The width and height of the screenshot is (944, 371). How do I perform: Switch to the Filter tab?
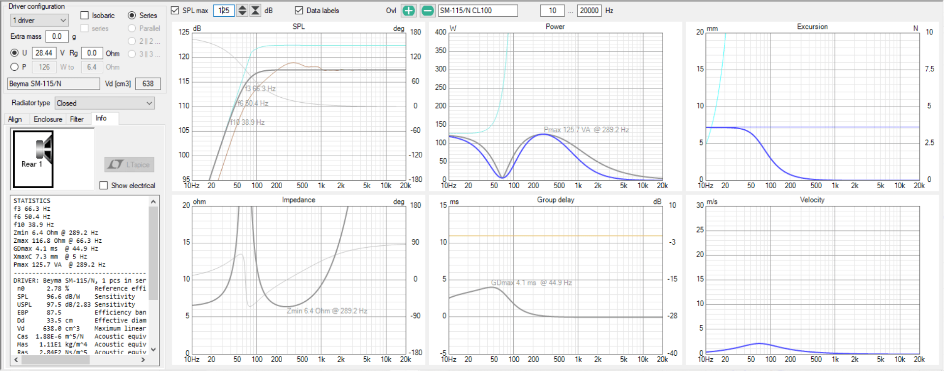(77, 119)
